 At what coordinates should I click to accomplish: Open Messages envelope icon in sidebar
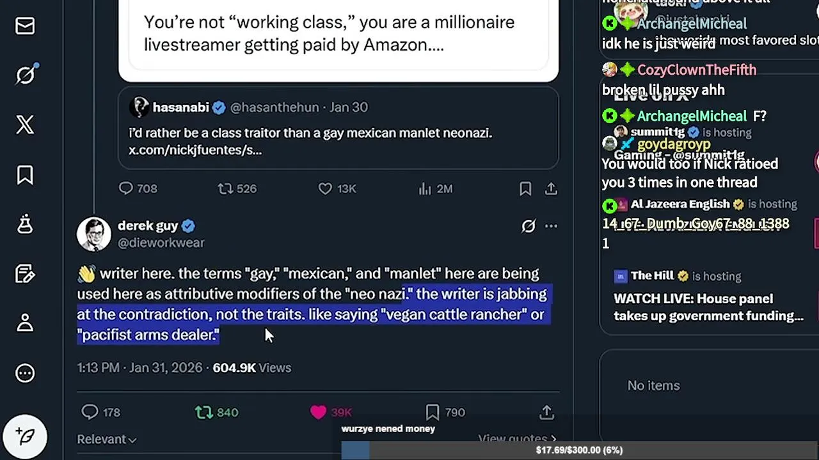(25, 26)
